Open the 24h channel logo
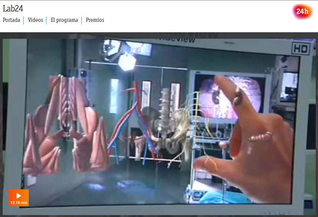318x217 pixels. point(302,12)
